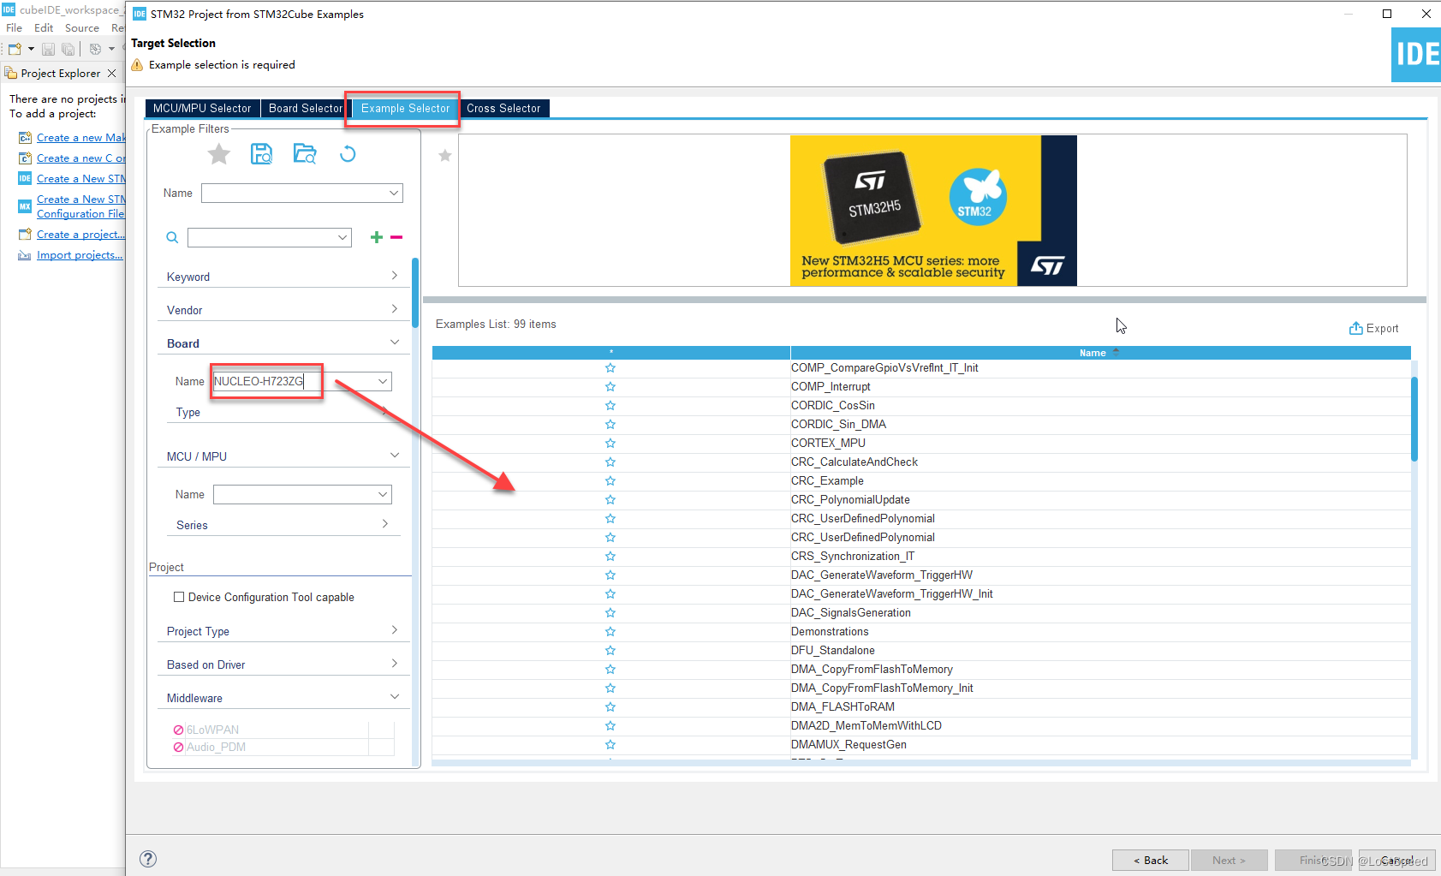Star the DFU_Standalone example

pyautogui.click(x=610, y=650)
